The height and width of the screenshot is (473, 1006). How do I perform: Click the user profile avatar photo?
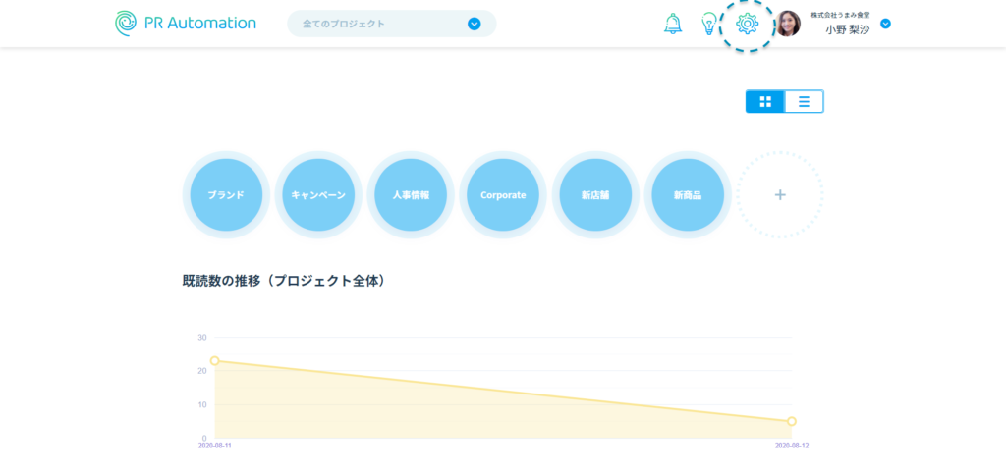788,24
